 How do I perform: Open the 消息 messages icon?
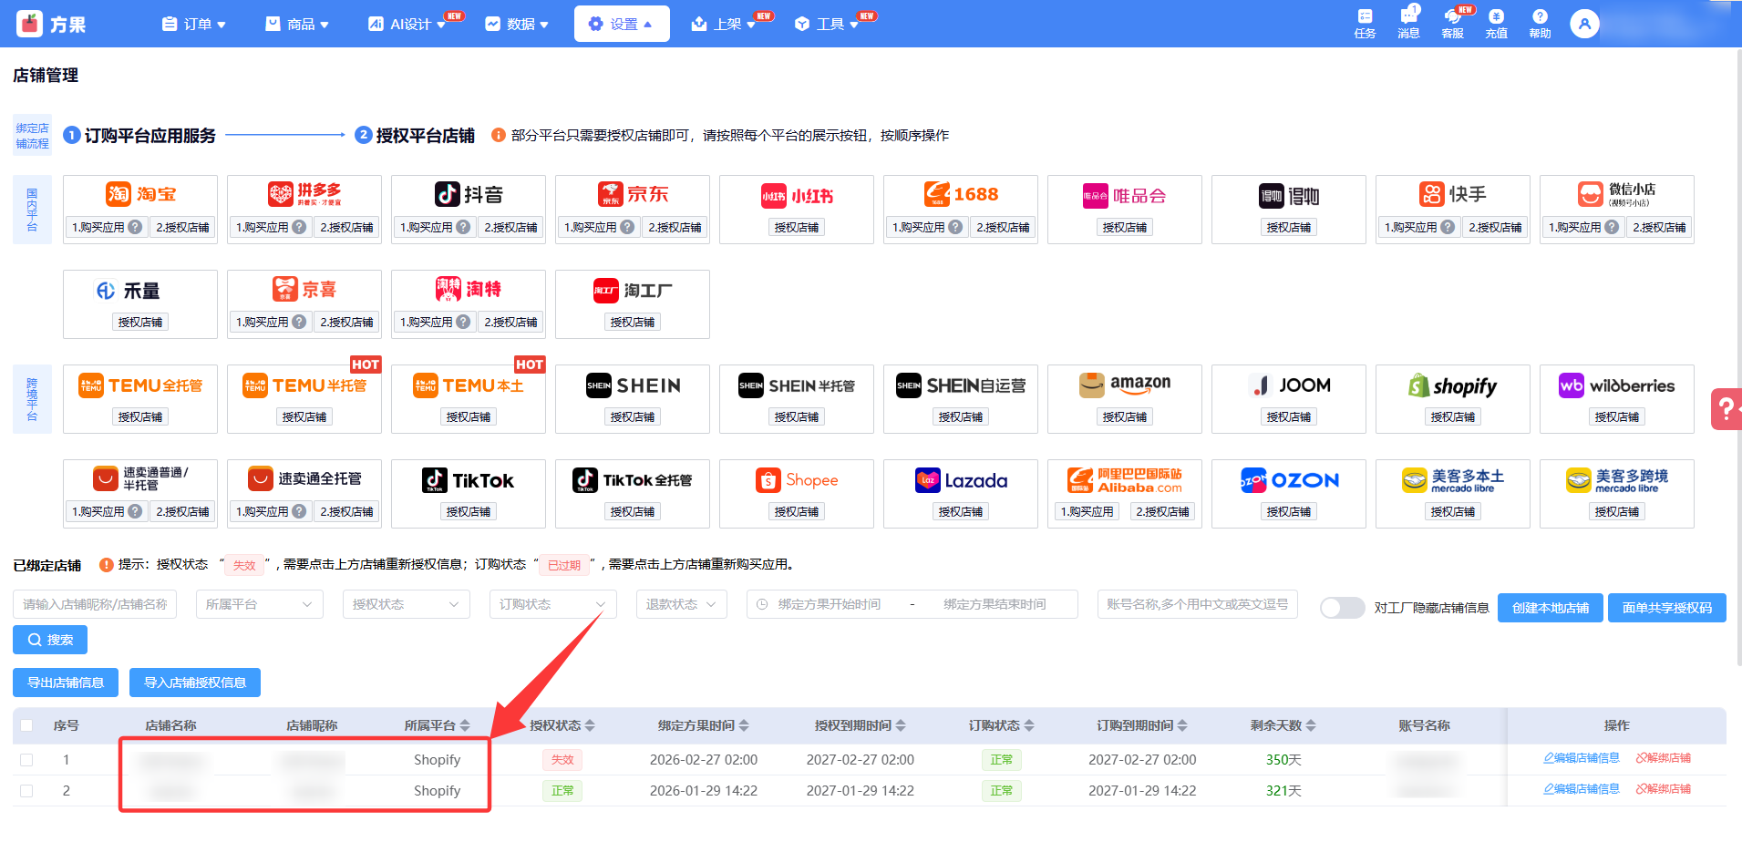pyautogui.click(x=1408, y=23)
